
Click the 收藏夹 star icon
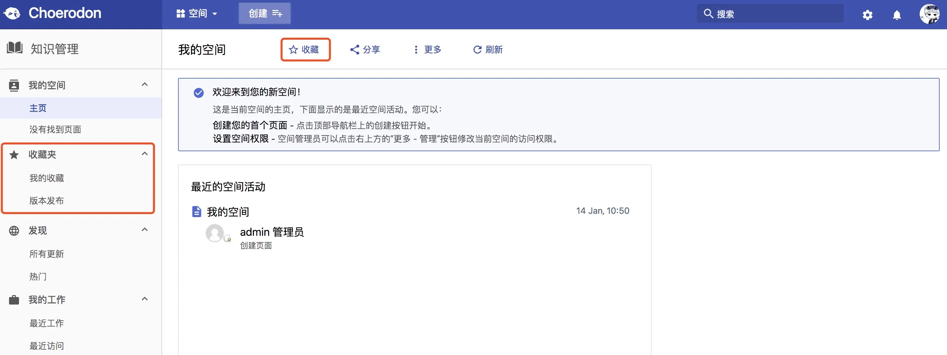tap(14, 155)
